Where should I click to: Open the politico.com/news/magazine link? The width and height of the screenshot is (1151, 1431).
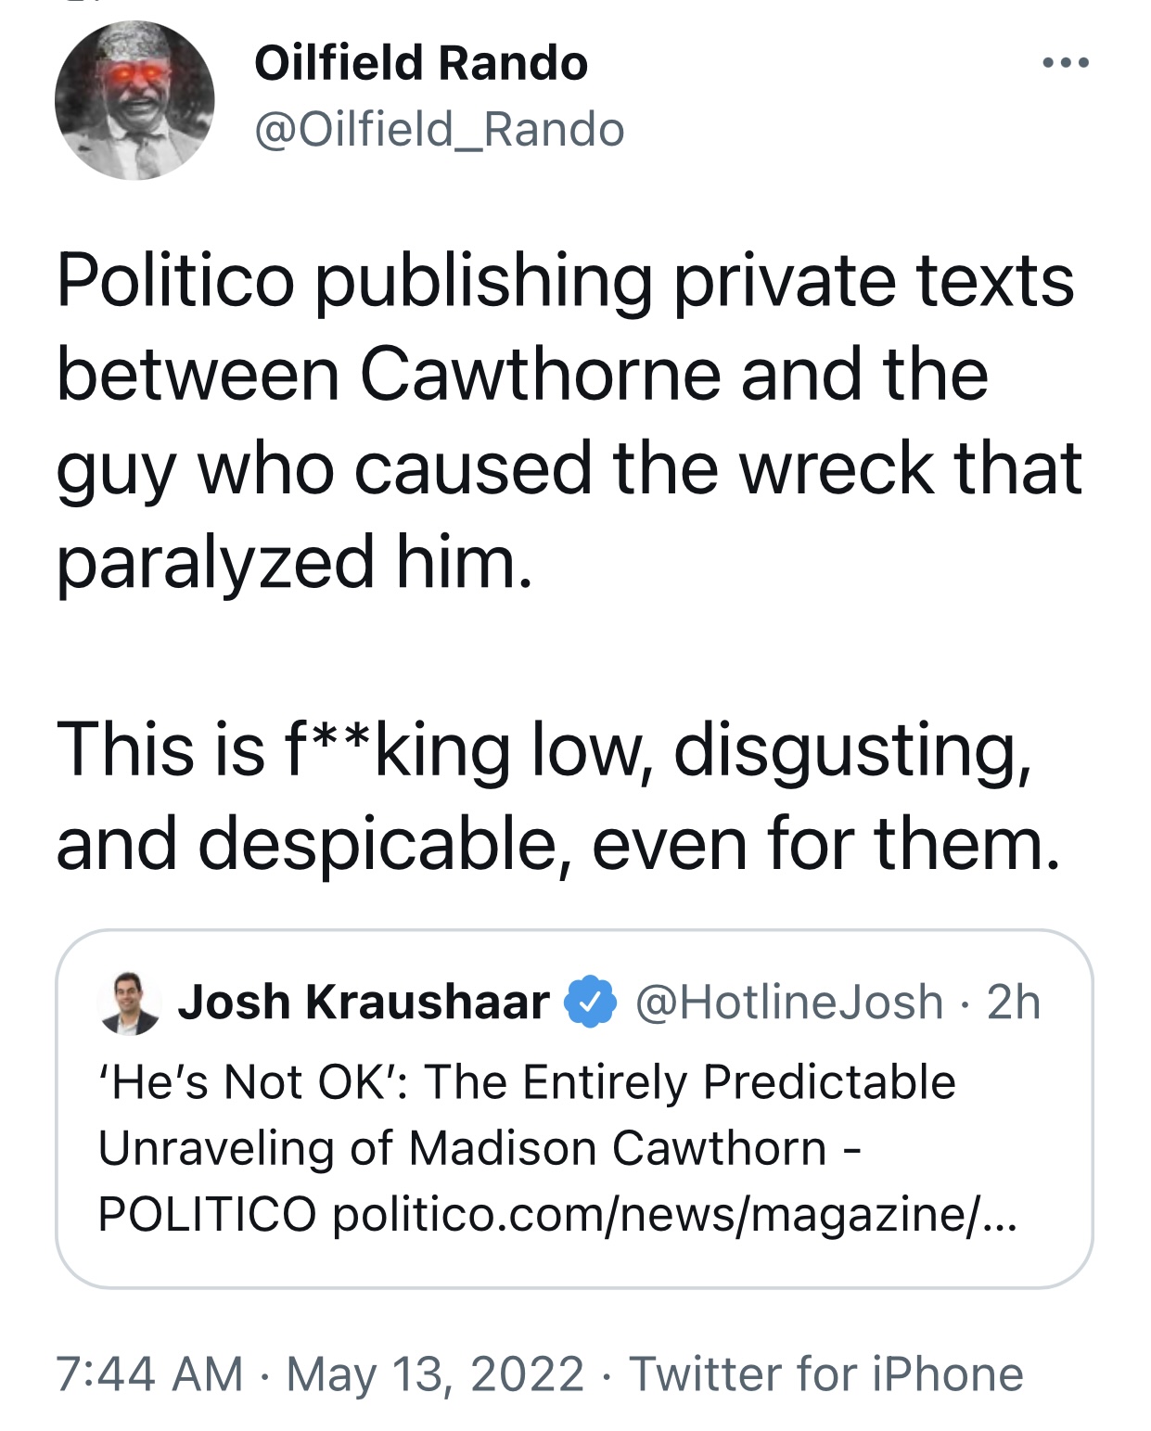tap(674, 1214)
